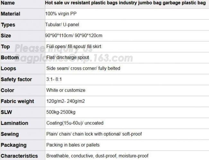Image resolution: width=209 pixels, height=160 pixels.
Task: Click the 'Tubular/ U-panel' cell
Action: [63, 25]
